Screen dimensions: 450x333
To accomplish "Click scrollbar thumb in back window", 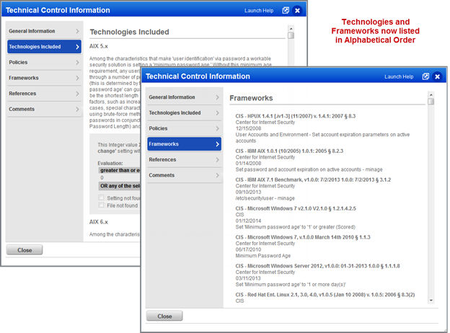I will click(x=291, y=35).
